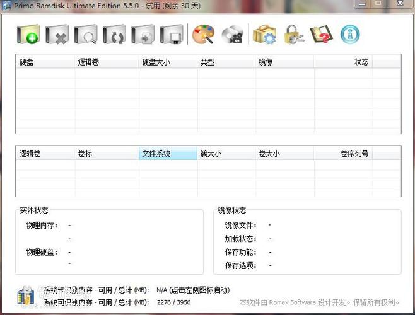
Task: Click the 镜像 column header
Action: [285, 62]
